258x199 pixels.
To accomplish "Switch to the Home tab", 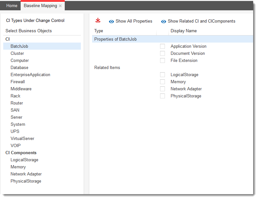I will [x=12, y=6].
